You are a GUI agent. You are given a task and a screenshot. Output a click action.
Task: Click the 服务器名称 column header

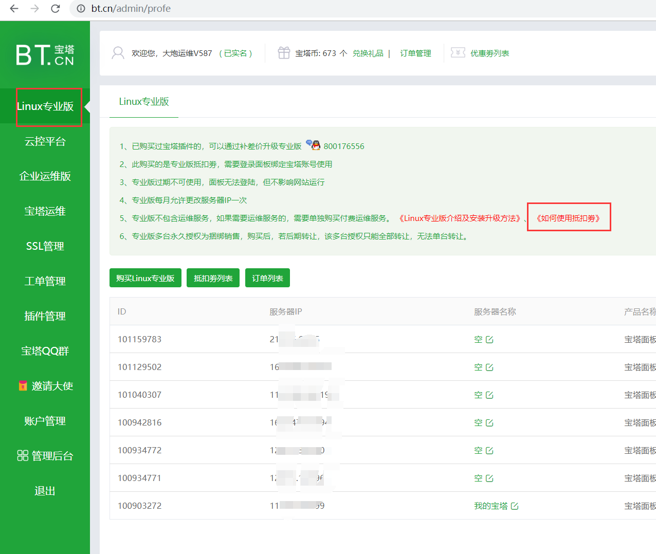tap(495, 311)
